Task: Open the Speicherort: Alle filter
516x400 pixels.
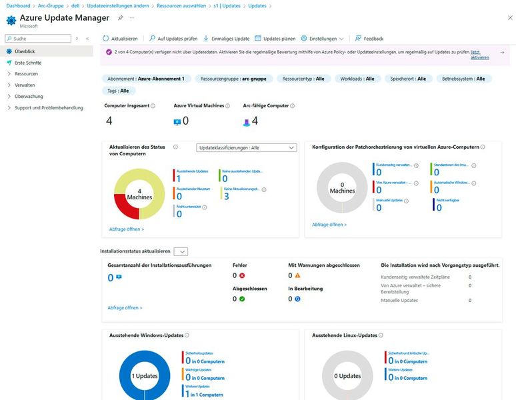Action: coord(408,79)
